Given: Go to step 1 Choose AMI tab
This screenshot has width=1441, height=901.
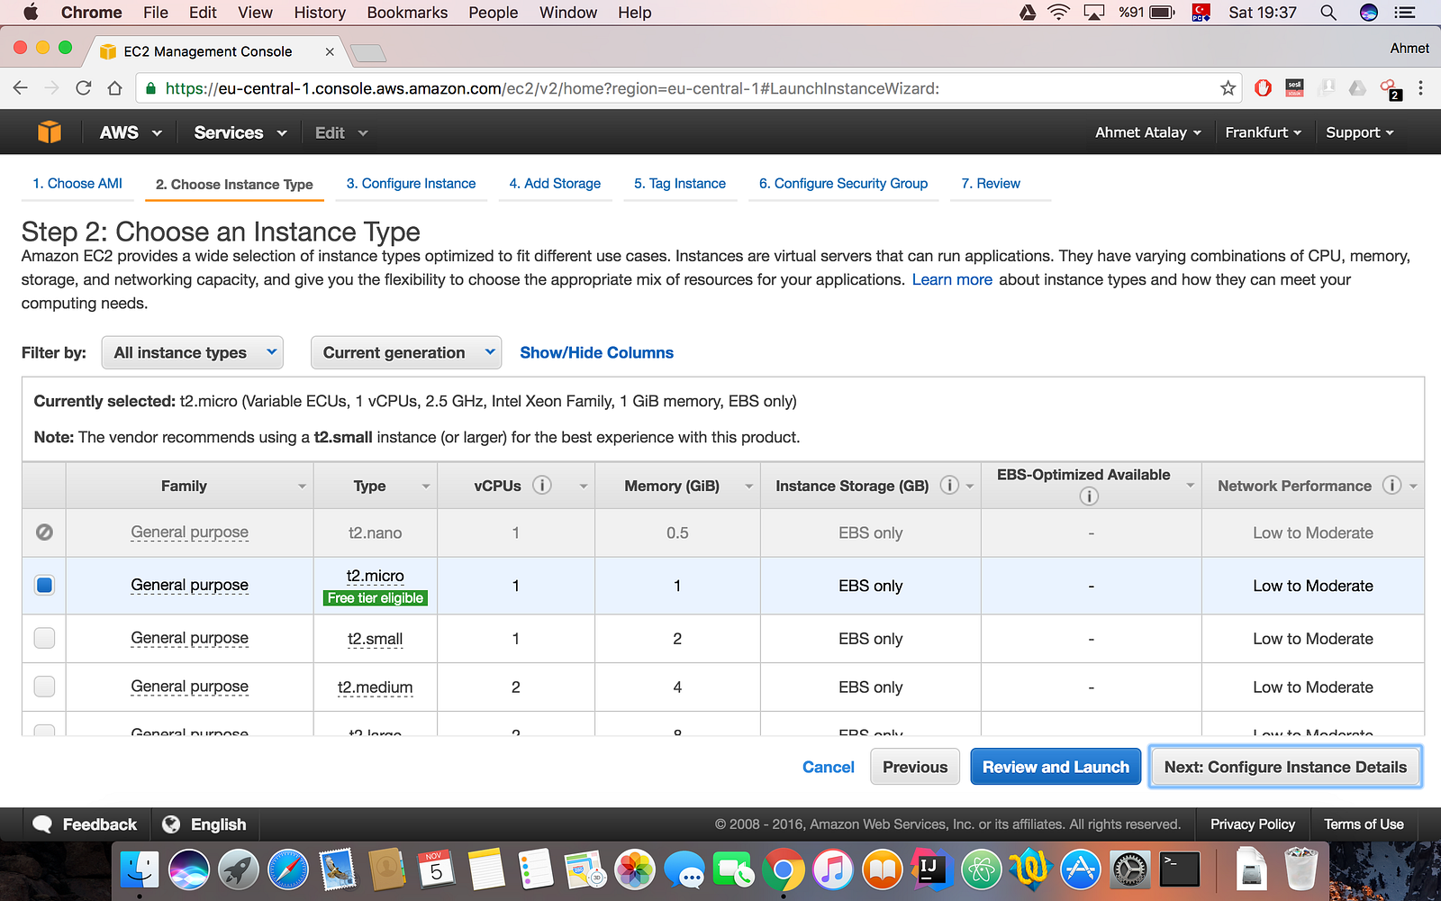Looking at the screenshot, I should tap(77, 184).
